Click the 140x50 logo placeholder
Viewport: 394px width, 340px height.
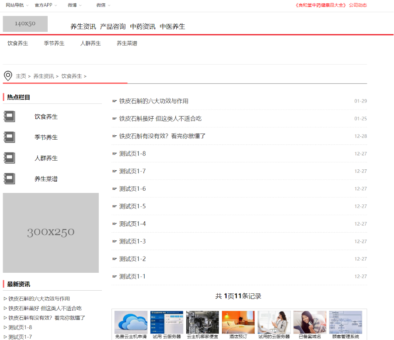(x=25, y=24)
